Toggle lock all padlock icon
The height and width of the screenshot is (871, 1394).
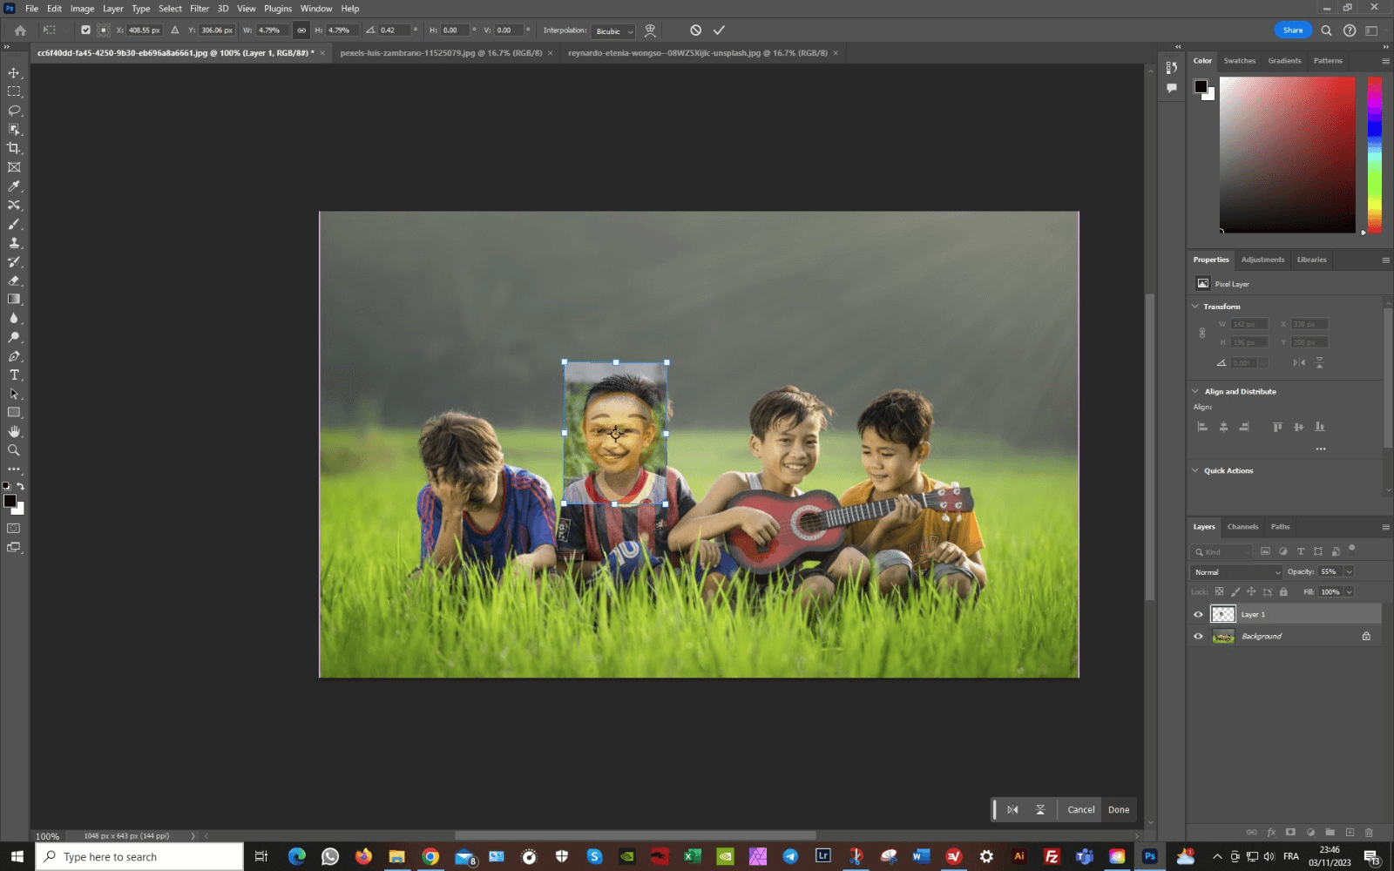pos(1283,591)
